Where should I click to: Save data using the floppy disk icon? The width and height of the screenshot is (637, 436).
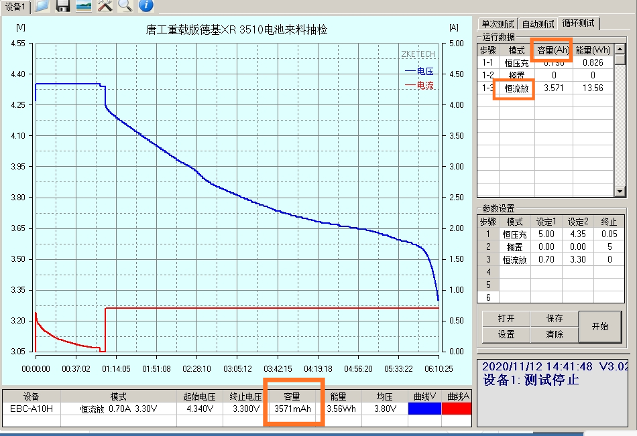pos(63,5)
